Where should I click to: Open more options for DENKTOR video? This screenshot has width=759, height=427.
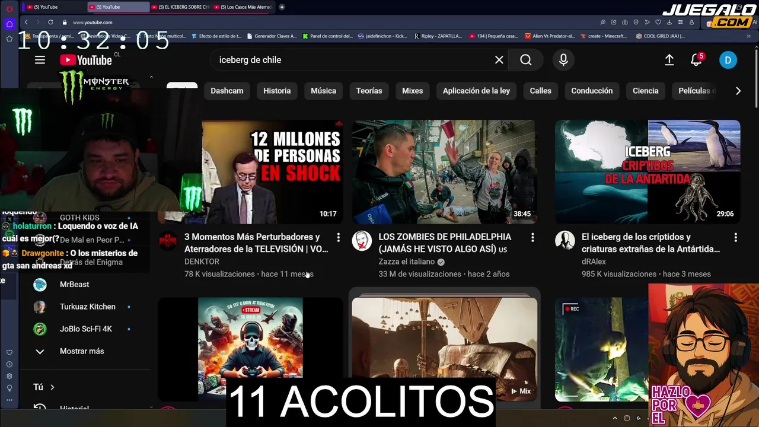338,237
